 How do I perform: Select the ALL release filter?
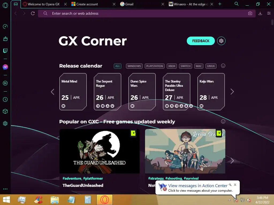click(117, 66)
